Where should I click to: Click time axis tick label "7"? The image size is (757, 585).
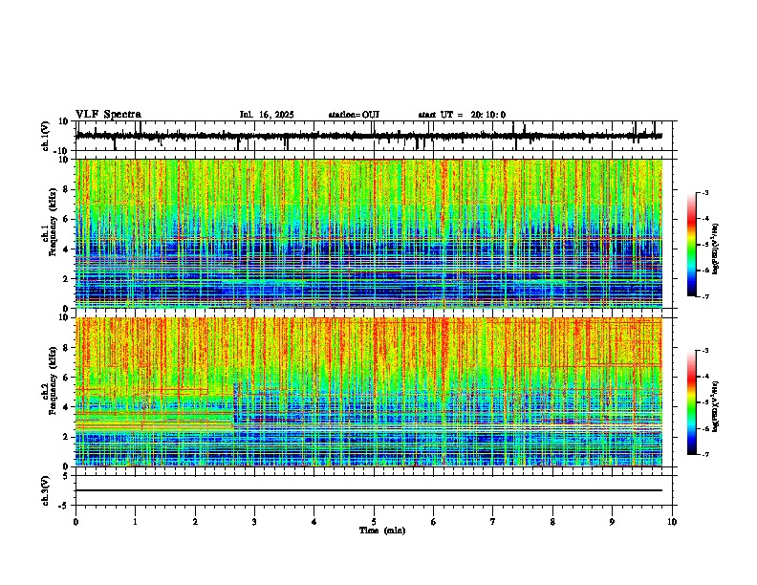[x=493, y=522]
